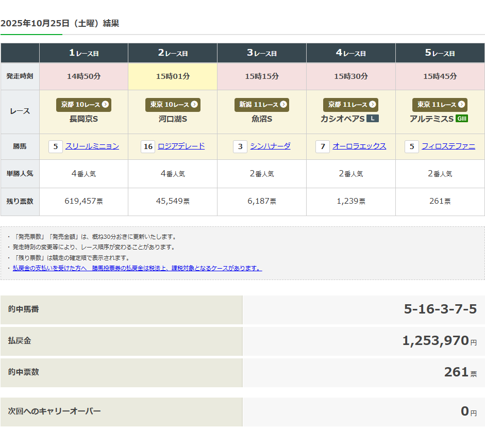The width and height of the screenshot is (485, 428).
Task: Click the L grade badge beside カシオペアS
Action: click(x=372, y=119)
